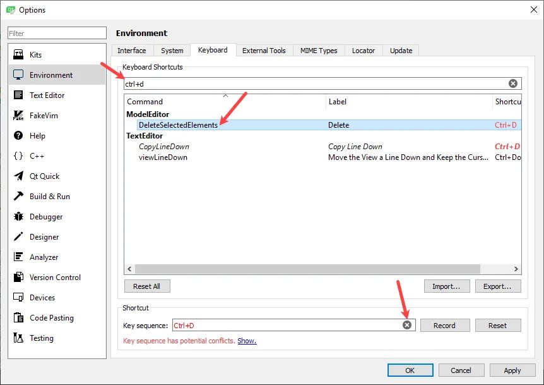Switch to the Locator tab
Viewport: 544px width, 385px height.
[364, 51]
